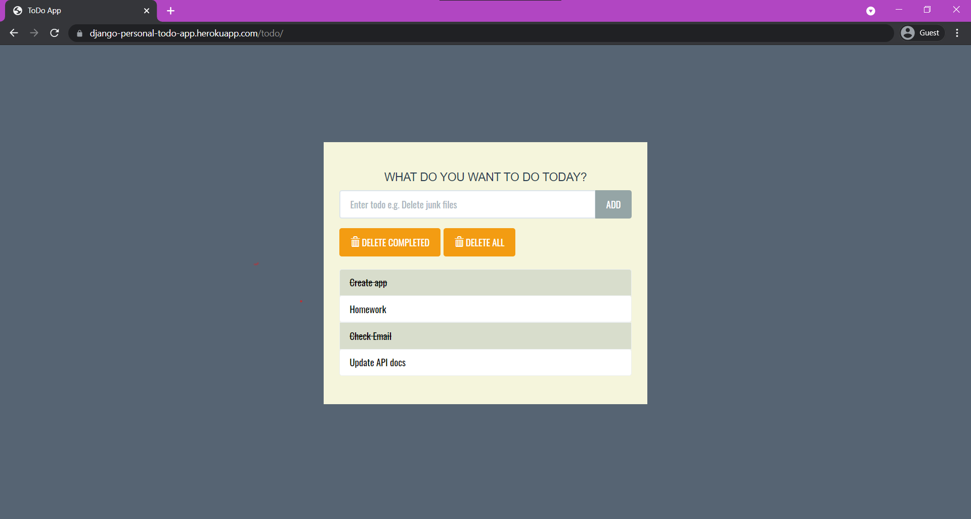Image resolution: width=971 pixels, height=519 pixels.
Task: Click the trash icon inside Delete Completed button
Action: pyautogui.click(x=355, y=242)
